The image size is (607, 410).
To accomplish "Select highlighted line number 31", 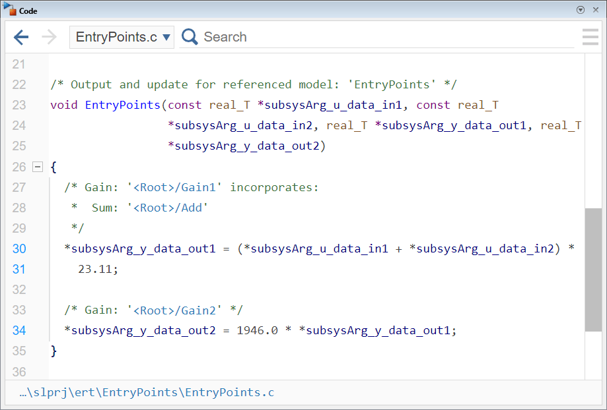I will pos(19,269).
